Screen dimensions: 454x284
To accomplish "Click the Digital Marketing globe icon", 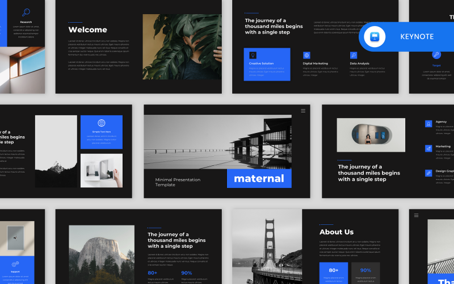I will pyautogui.click(x=306, y=55).
